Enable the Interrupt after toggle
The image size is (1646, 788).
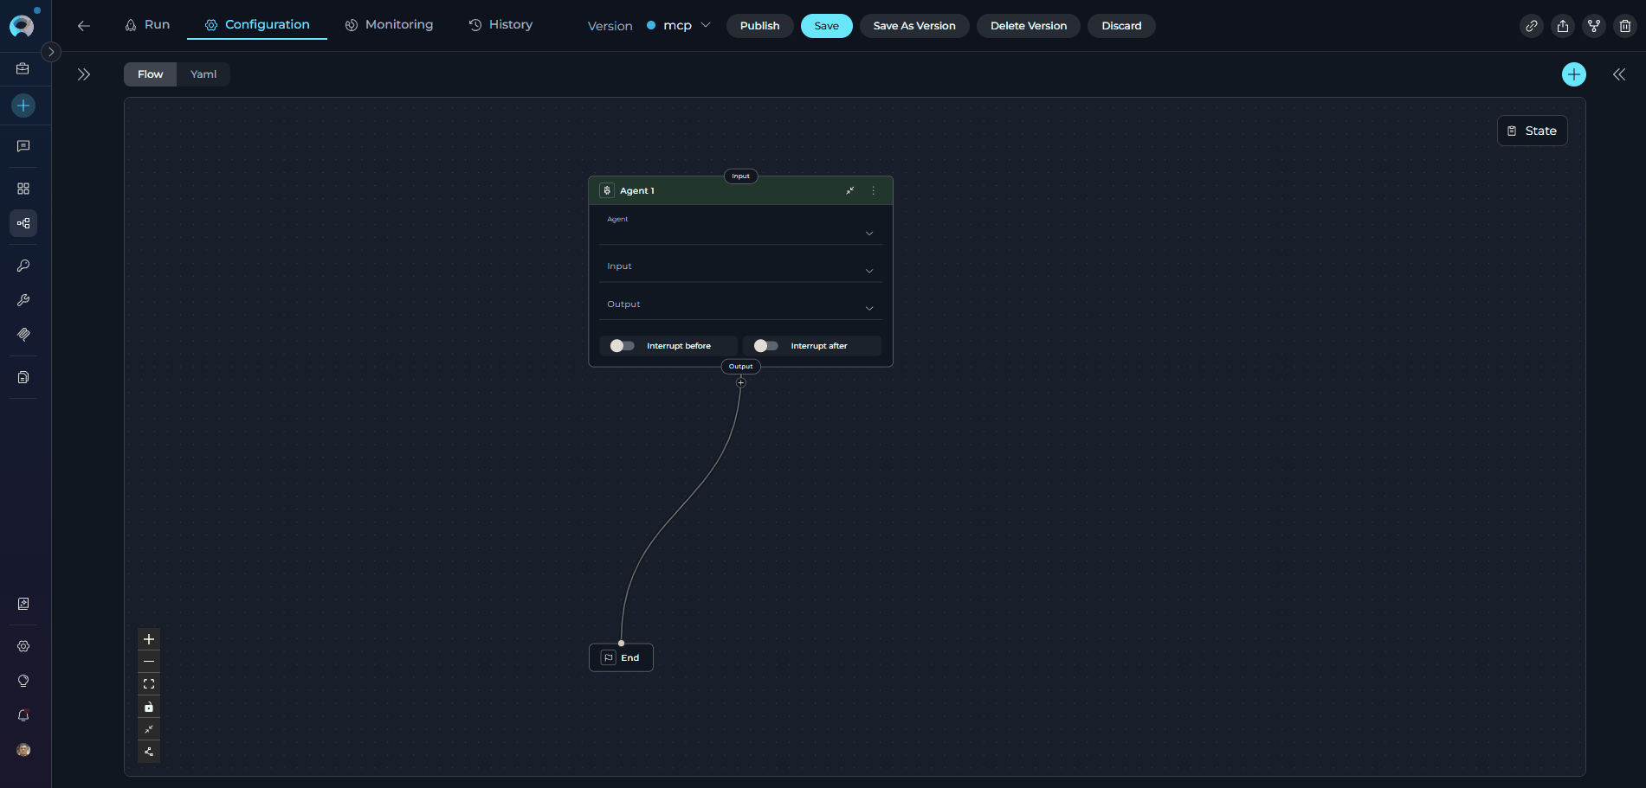765,345
